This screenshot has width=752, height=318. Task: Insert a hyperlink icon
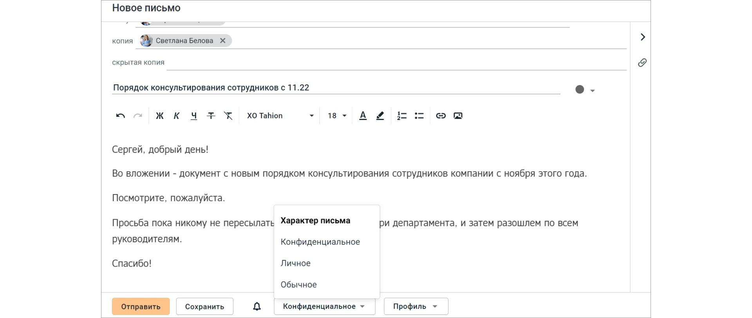point(441,116)
